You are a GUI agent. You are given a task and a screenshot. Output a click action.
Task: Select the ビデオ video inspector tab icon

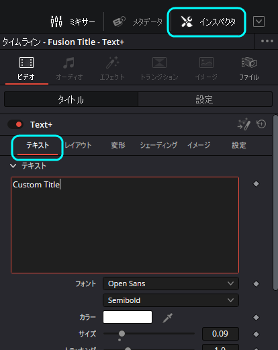26,62
